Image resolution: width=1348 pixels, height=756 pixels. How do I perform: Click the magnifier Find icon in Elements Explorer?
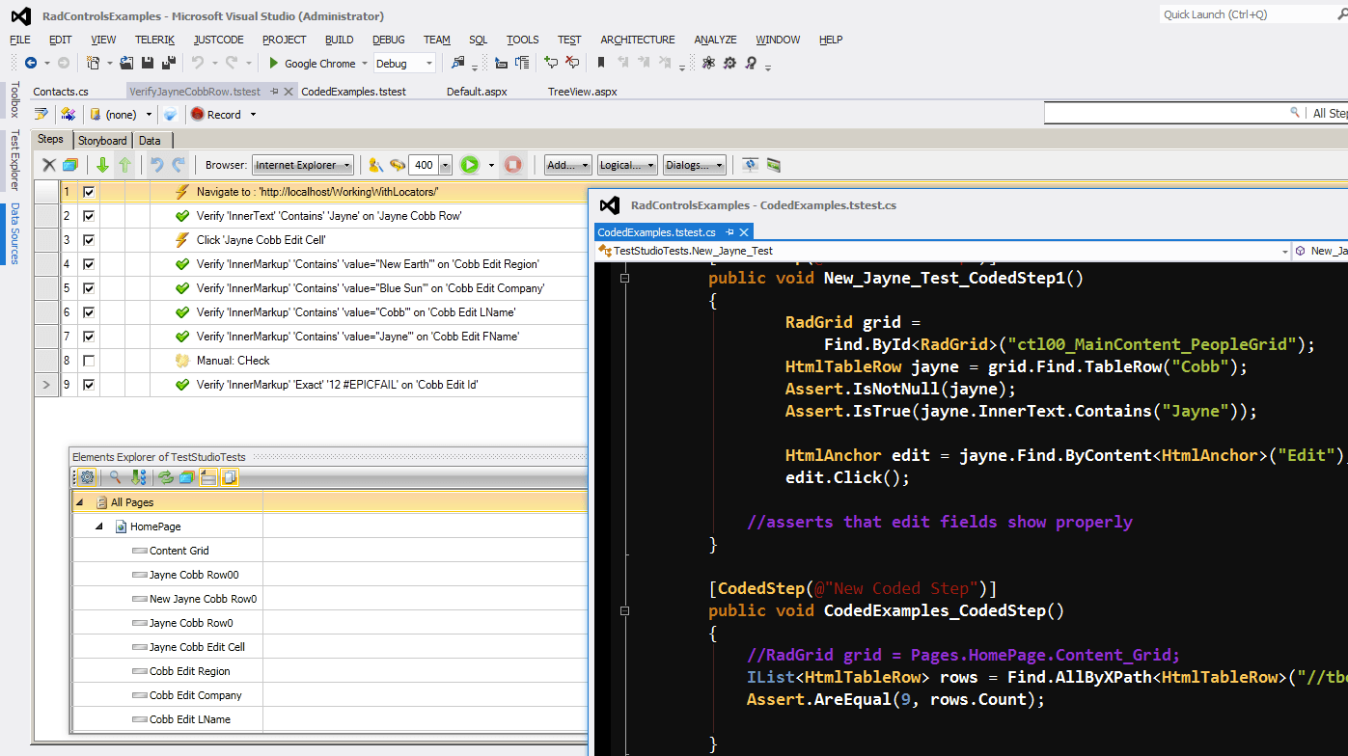tap(116, 477)
